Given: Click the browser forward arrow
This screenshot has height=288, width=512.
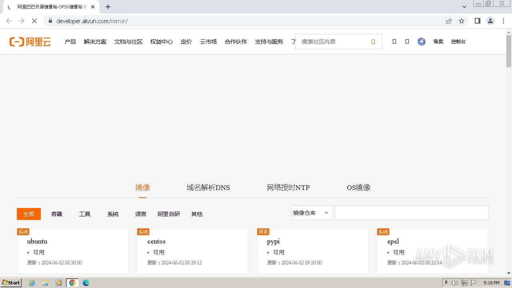Looking at the screenshot, I should point(22,21).
